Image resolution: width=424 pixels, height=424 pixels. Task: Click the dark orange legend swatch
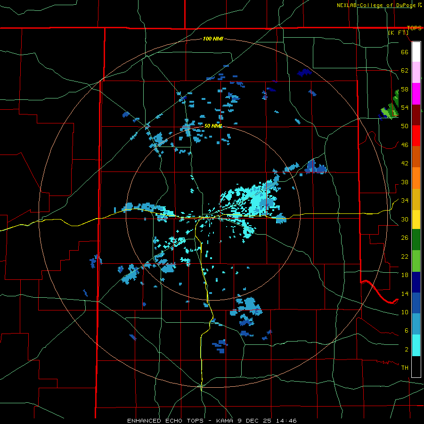[416, 156]
